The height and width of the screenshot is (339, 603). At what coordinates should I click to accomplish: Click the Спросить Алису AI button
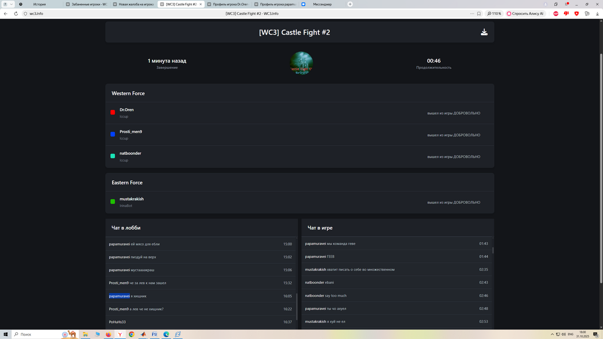[525, 14]
